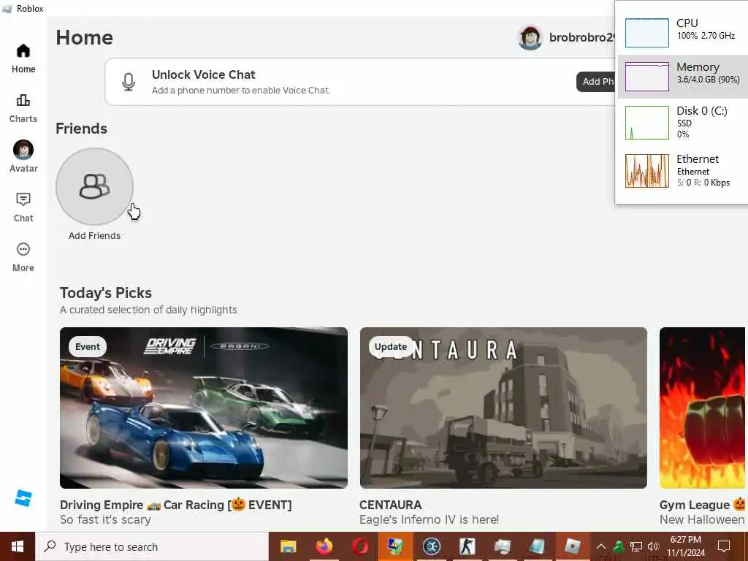Click the Driving Empire Car Racing title
Image resolution: width=748 pixels, height=561 pixels.
click(175, 505)
